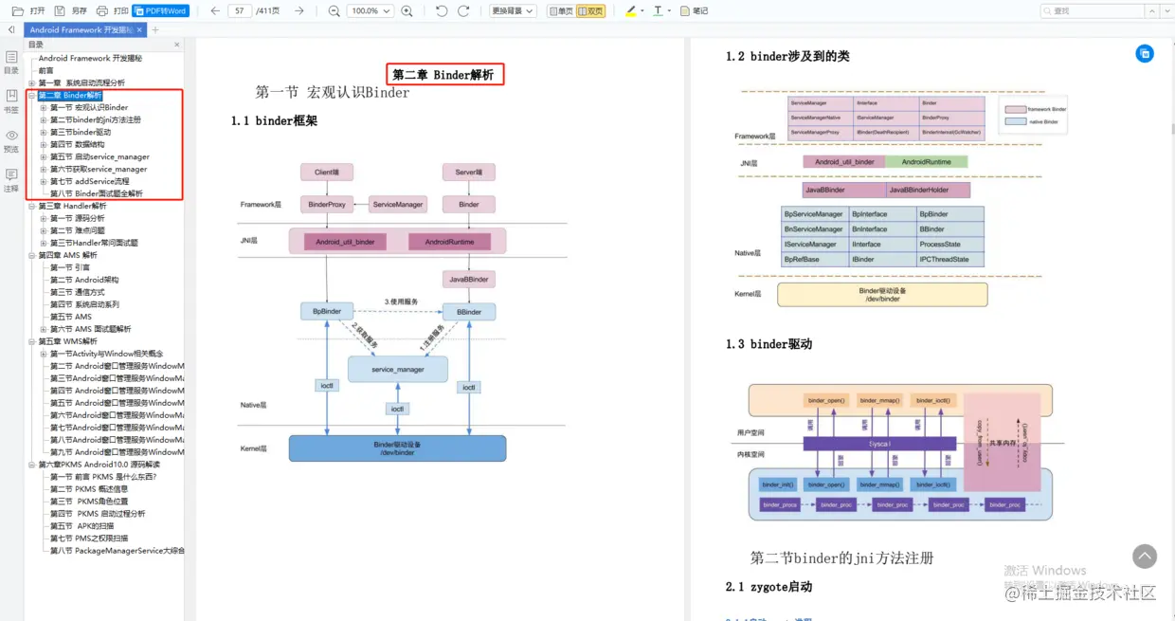Screen dimensions: 1175x621
Task: Select 第二节binder的jni方法注册 outline entry
Action: point(96,120)
